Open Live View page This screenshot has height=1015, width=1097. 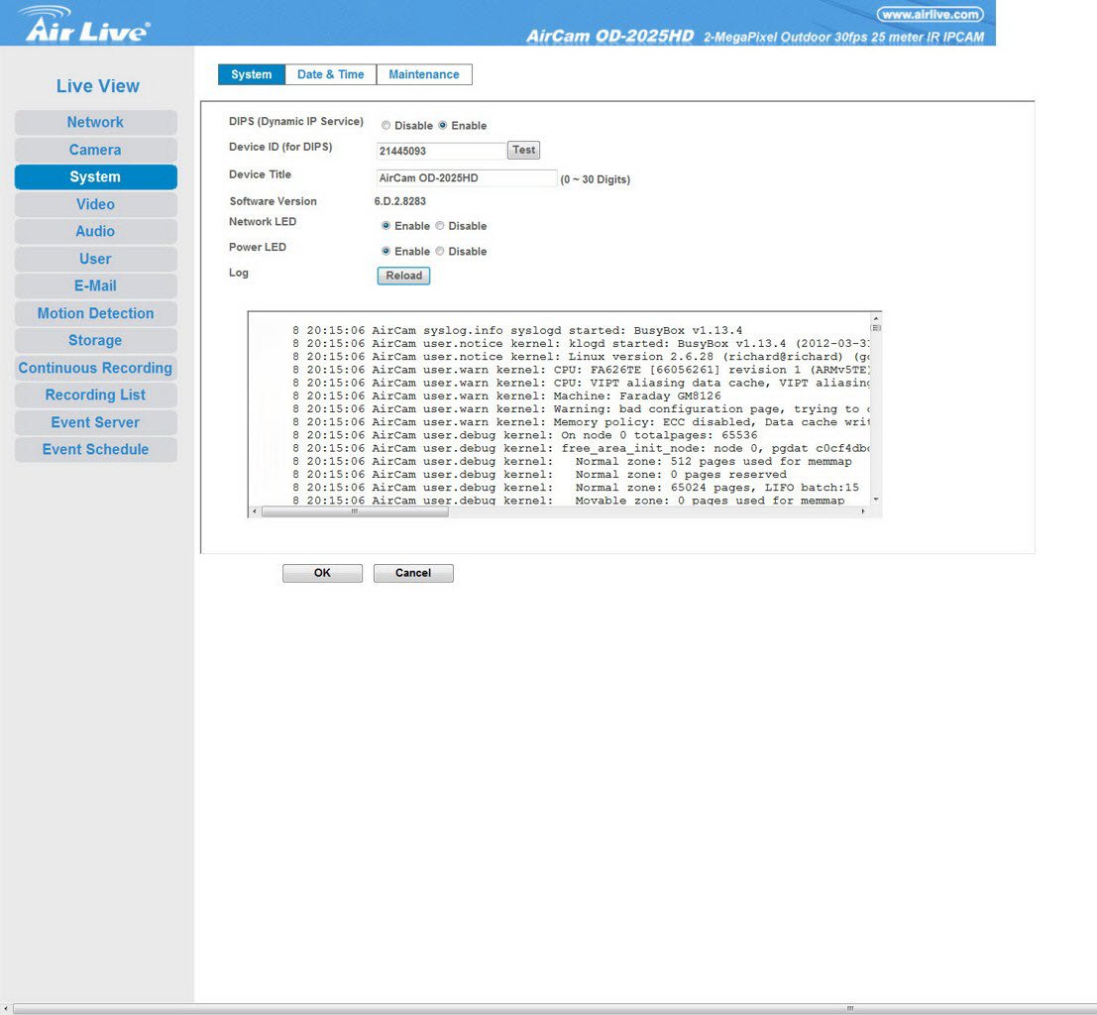click(x=98, y=86)
